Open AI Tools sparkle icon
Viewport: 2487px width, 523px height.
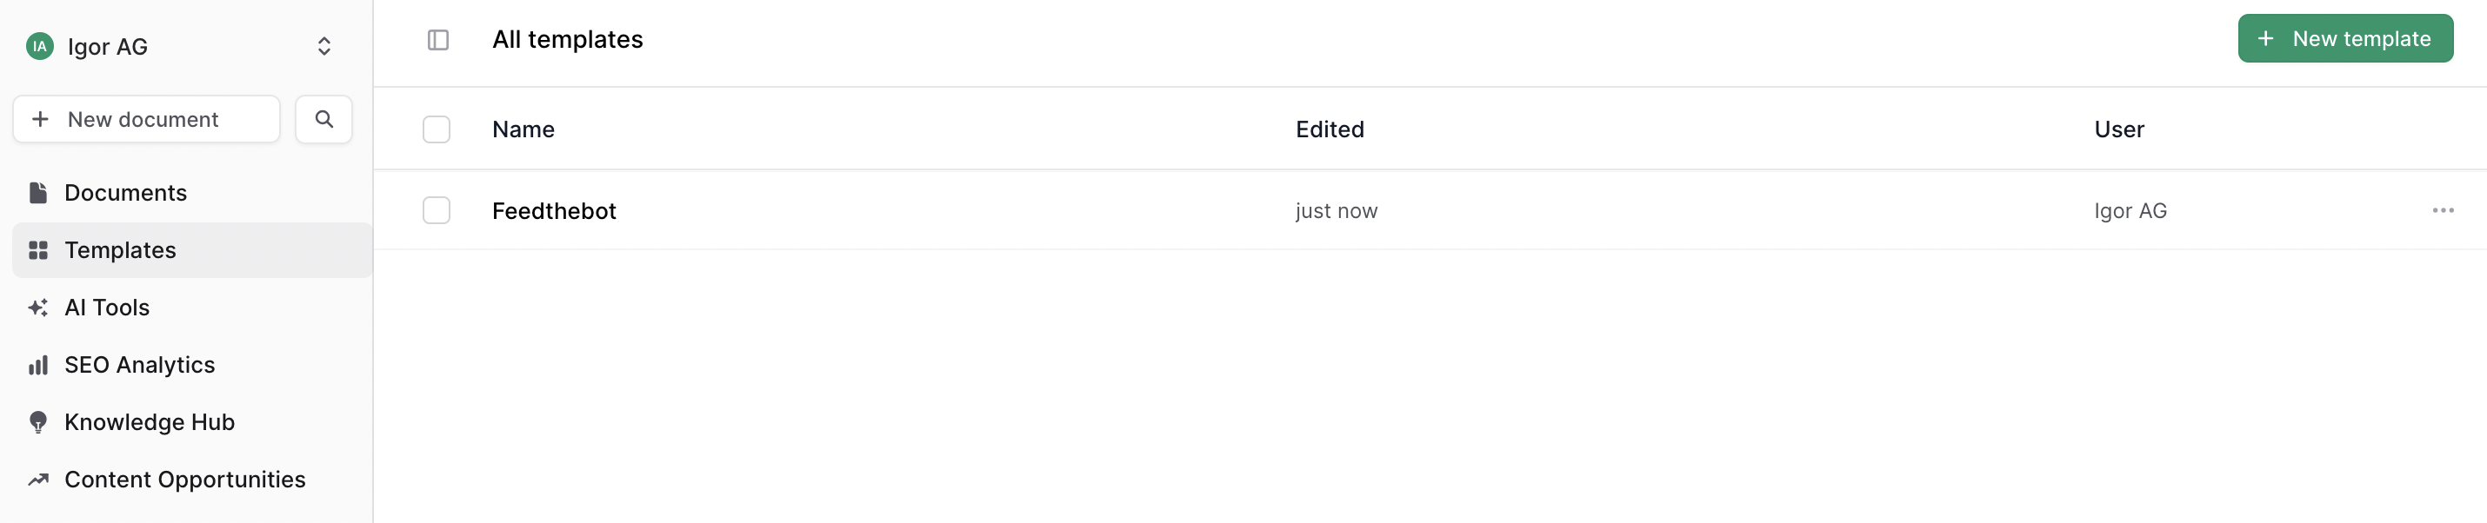point(38,308)
